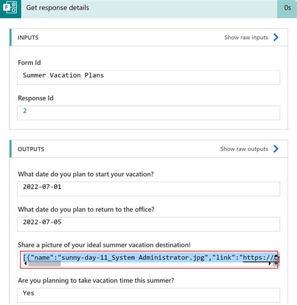
Task: Open Show raw inputs link
Action: pyautogui.click(x=246, y=38)
